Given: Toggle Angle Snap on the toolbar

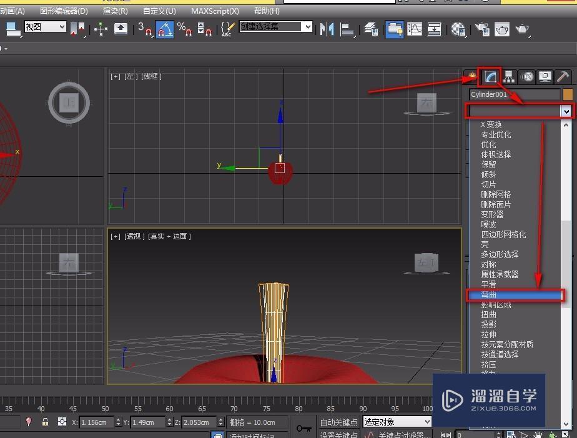Looking at the screenshot, I should pos(164,27).
